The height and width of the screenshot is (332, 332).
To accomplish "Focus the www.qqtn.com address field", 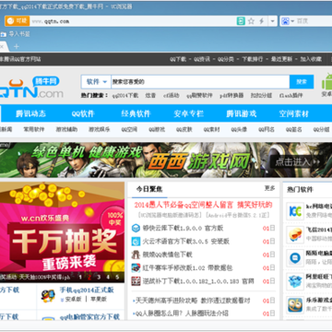I will pos(132,21).
